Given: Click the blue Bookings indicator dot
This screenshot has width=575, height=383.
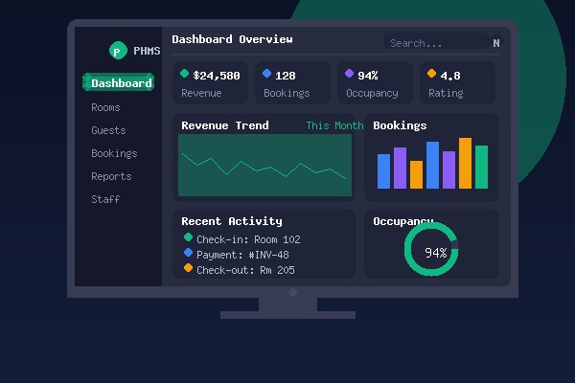Looking at the screenshot, I should coord(267,74).
